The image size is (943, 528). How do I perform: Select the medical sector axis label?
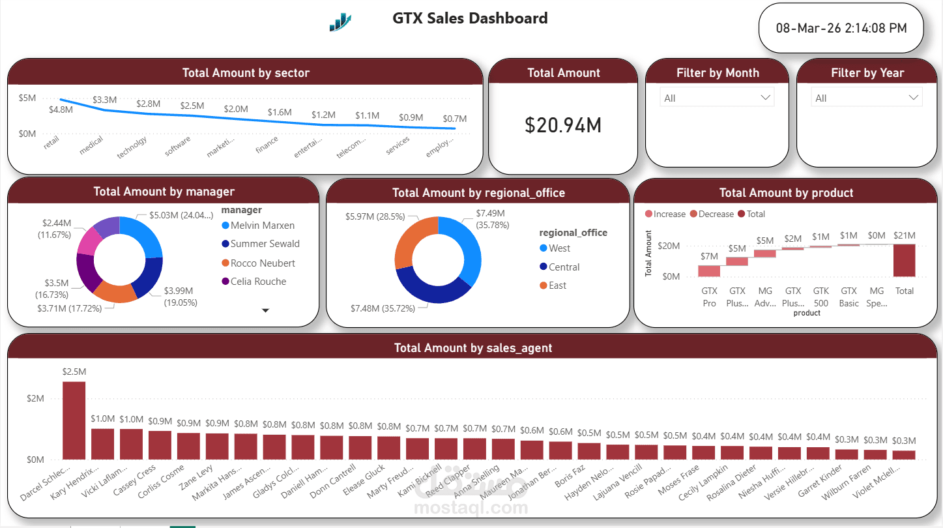pos(91,145)
